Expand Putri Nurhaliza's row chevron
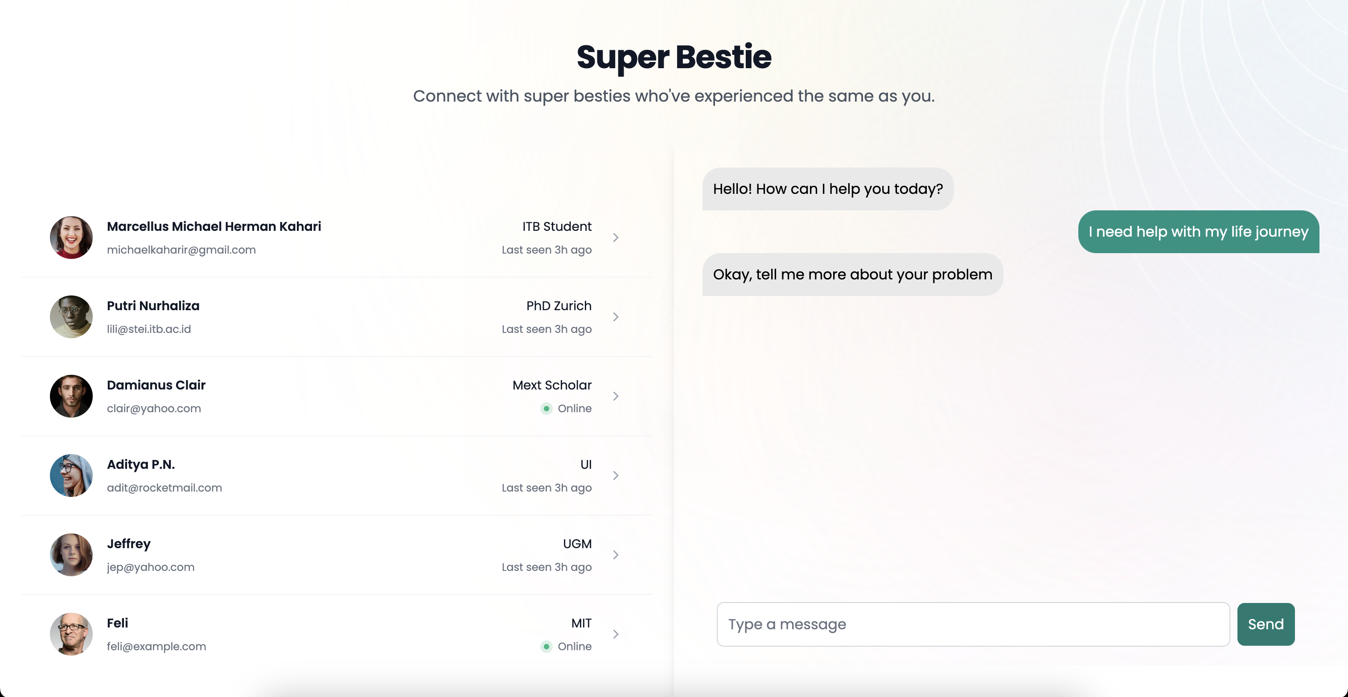Image resolution: width=1348 pixels, height=697 pixels. pos(616,316)
